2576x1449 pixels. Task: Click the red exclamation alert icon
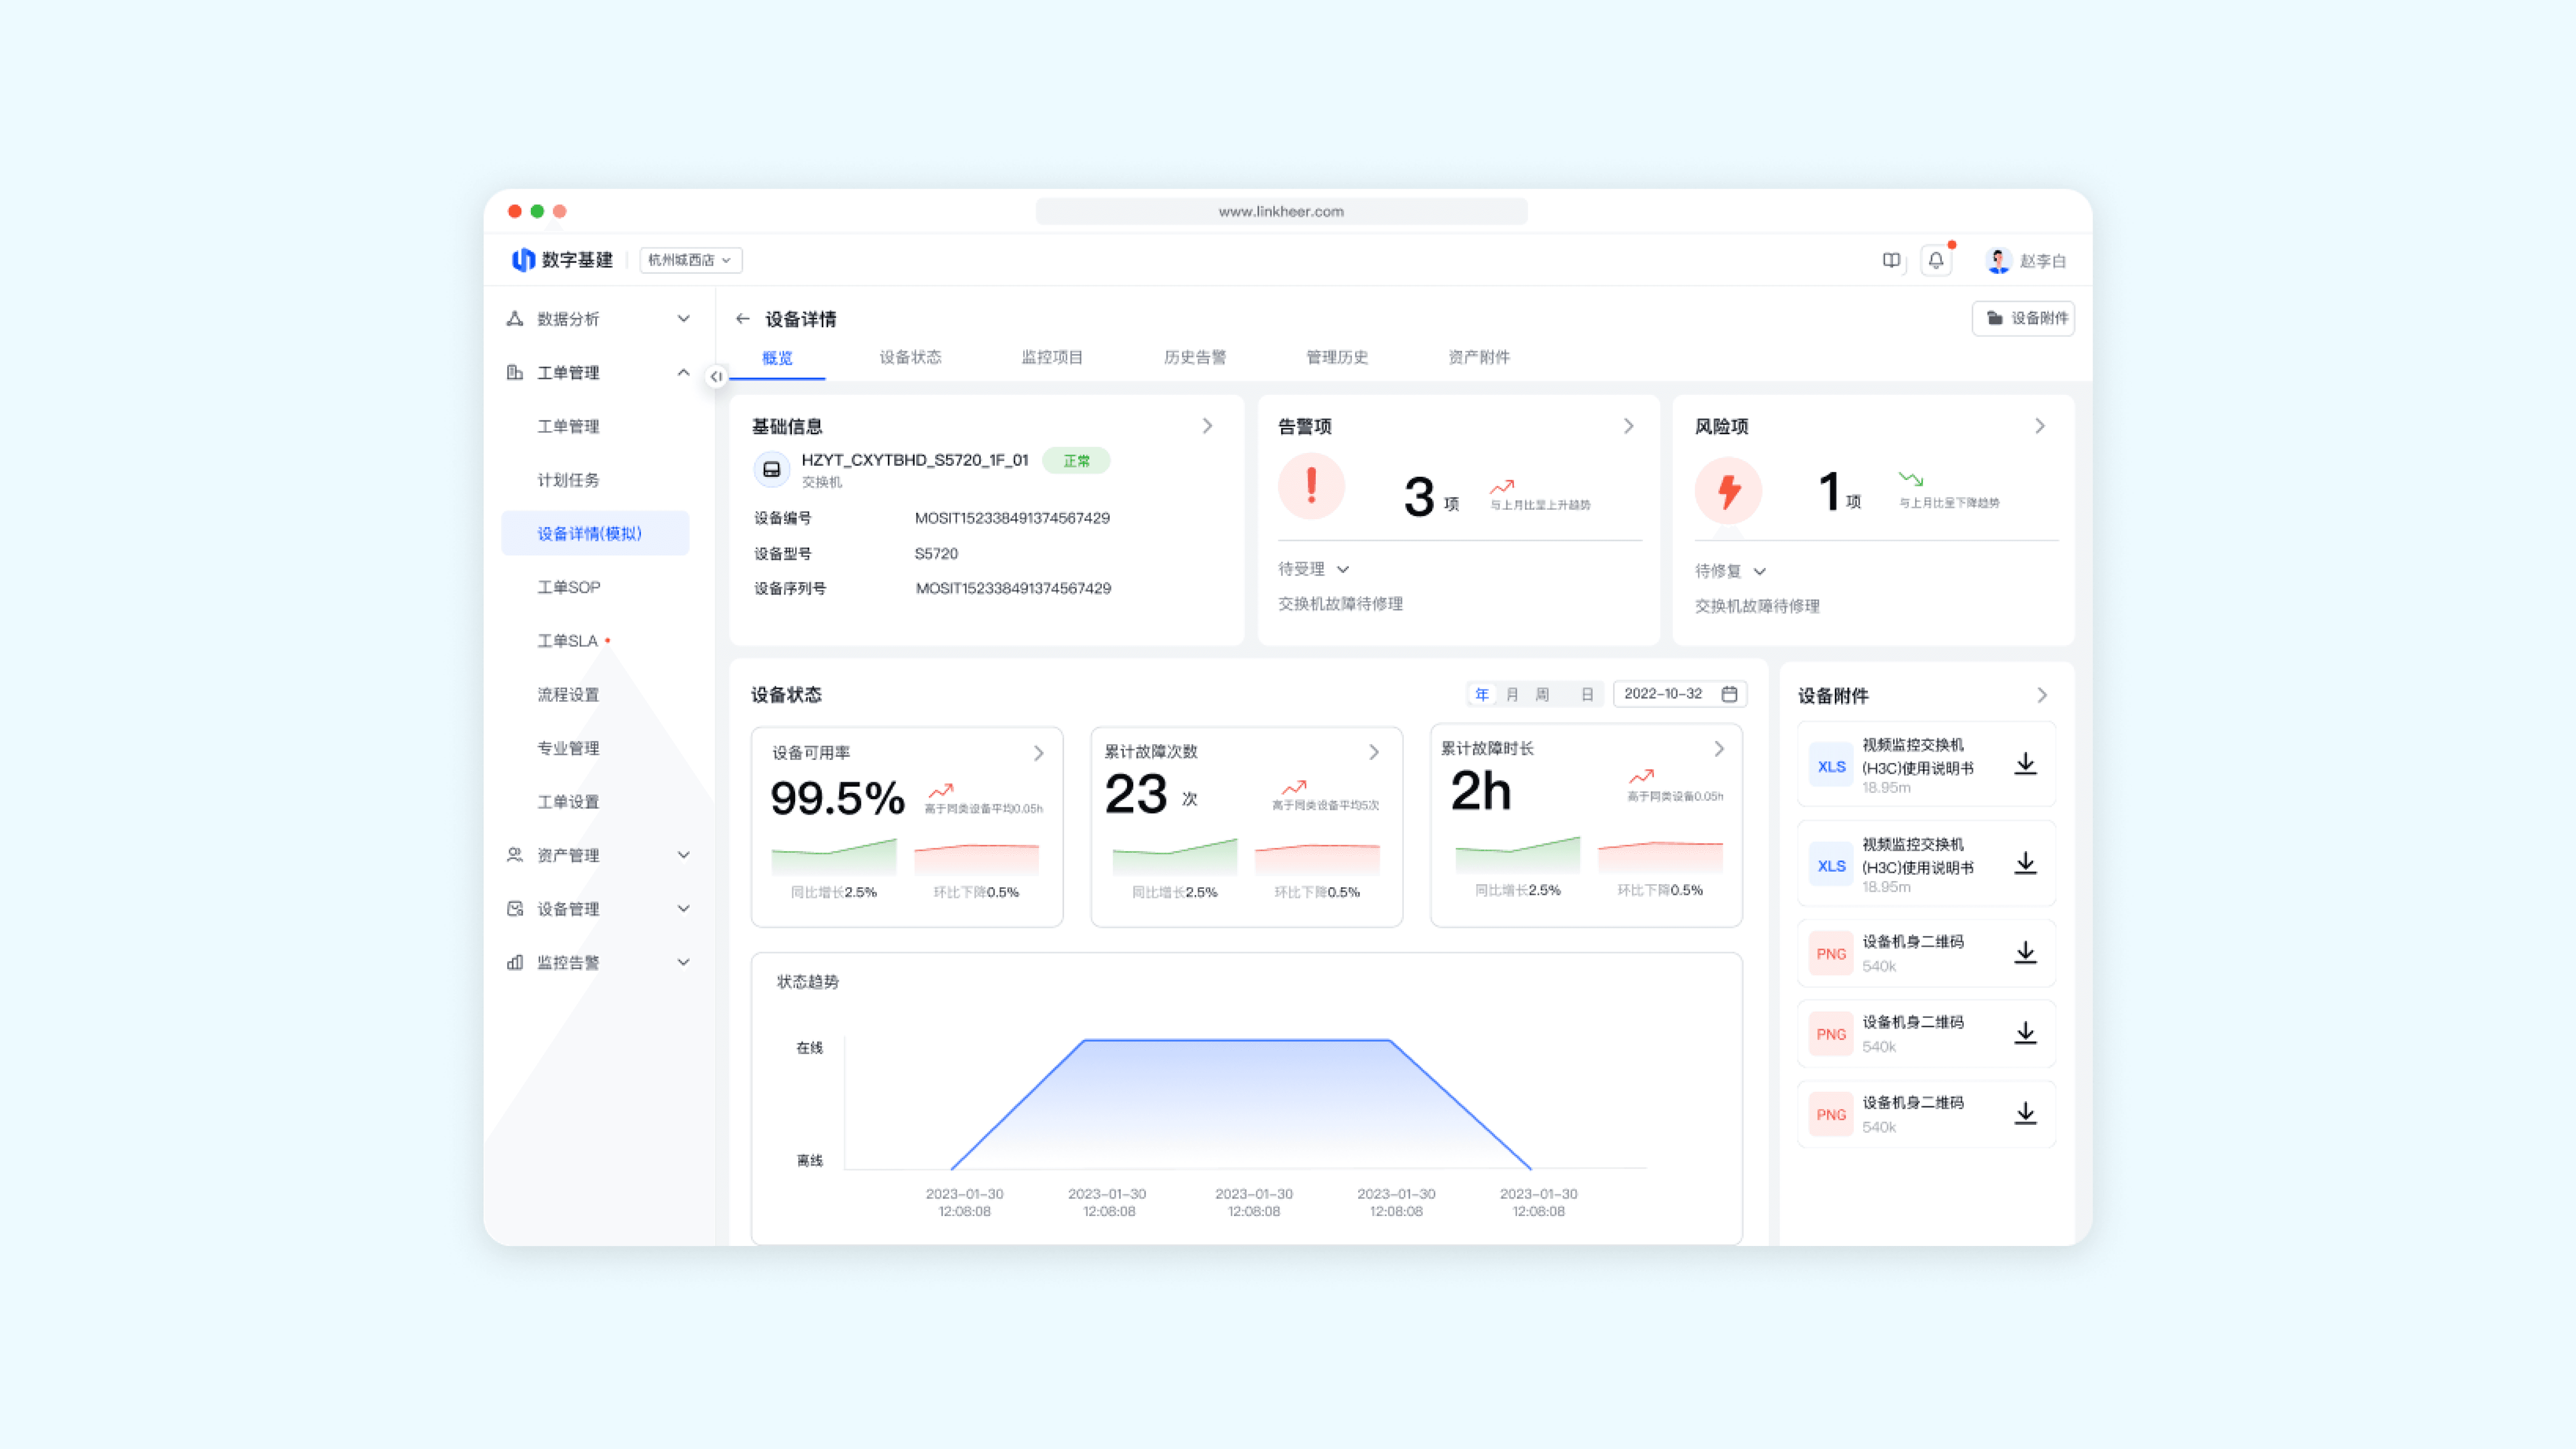pyautogui.click(x=1311, y=487)
